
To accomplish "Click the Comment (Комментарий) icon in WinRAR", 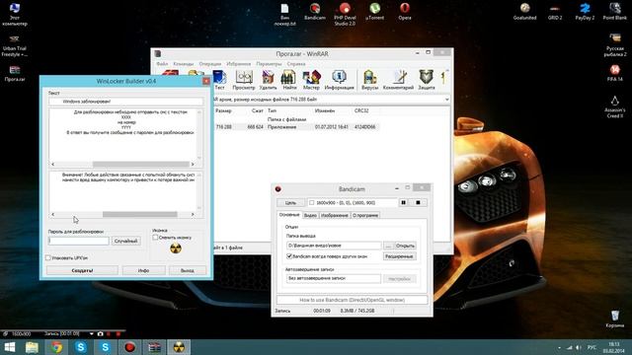I will (398, 79).
